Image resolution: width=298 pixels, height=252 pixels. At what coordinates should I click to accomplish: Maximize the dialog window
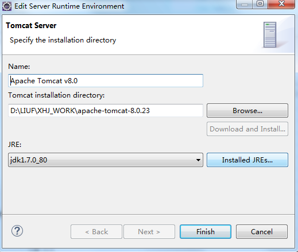click(260, 4)
